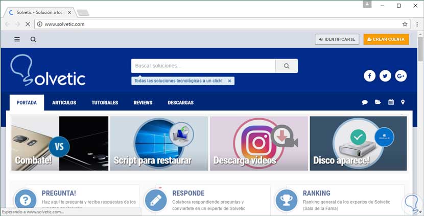This screenshot has height=216, width=424.
Task: Open the comments speech bubble icon
Action: (x=365, y=102)
